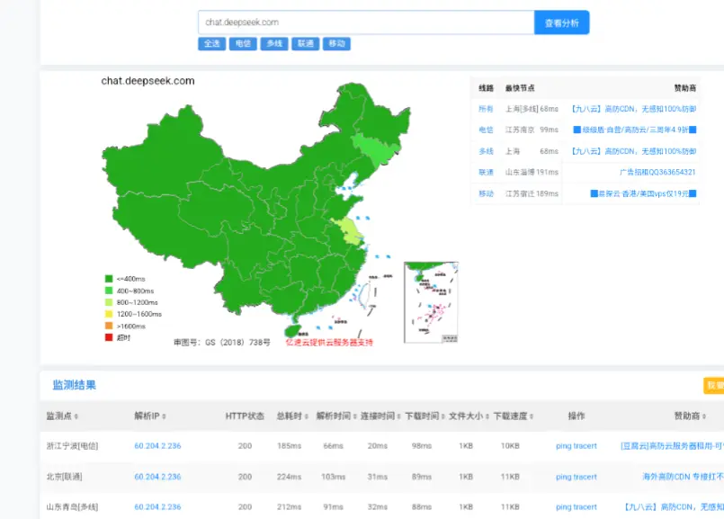Click 上海[多线] 68ms fastest node cell
The height and width of the screenshot is (519, 724).
532,109
